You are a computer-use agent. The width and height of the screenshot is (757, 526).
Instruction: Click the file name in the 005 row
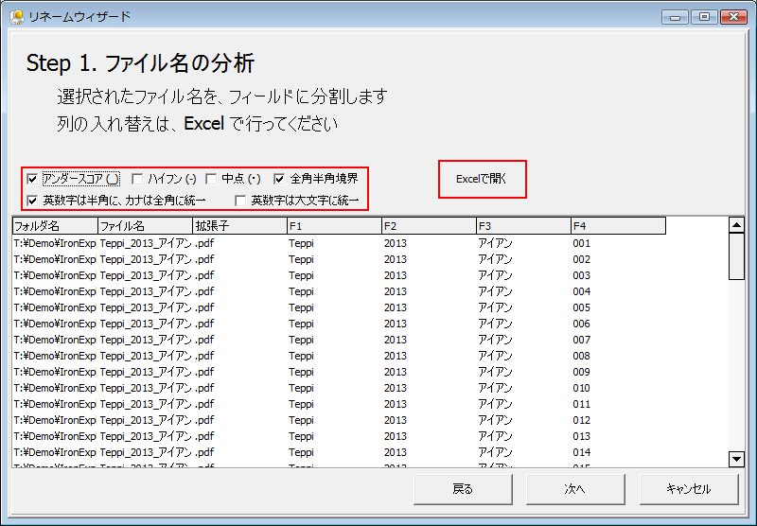(146, 307)
